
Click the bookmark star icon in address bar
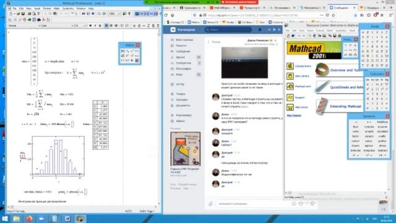coord(333,15)
